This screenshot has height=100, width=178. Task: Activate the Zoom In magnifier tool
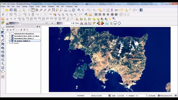point(41,10)
